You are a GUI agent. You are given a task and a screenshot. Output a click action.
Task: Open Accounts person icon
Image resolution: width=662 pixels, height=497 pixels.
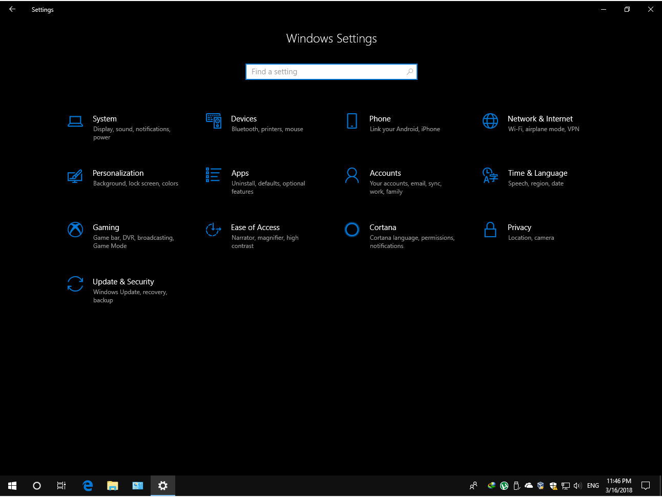tap(352, 175)
